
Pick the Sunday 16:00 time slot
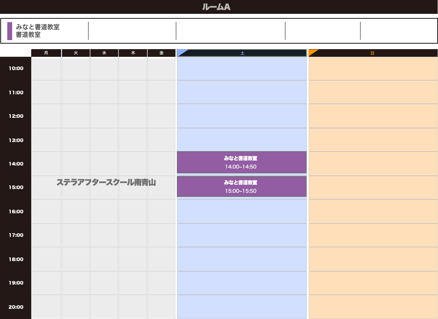point(373,211)
